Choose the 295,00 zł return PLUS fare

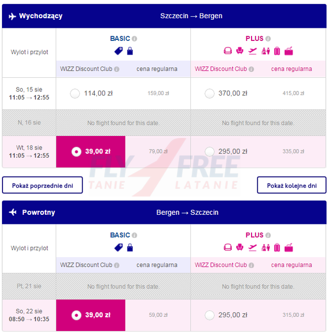[x=210, y=315]
